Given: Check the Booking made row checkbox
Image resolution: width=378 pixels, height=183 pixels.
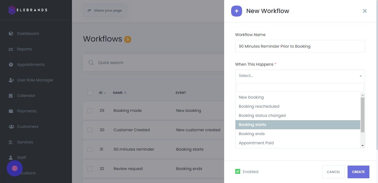Looking at the screenshot, I should pyautogui.click(x=90, y=110).
